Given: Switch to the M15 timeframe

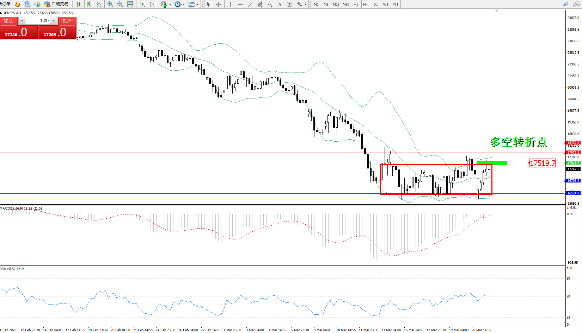Looking at the screenshot, I should click(x=336, y=4).
